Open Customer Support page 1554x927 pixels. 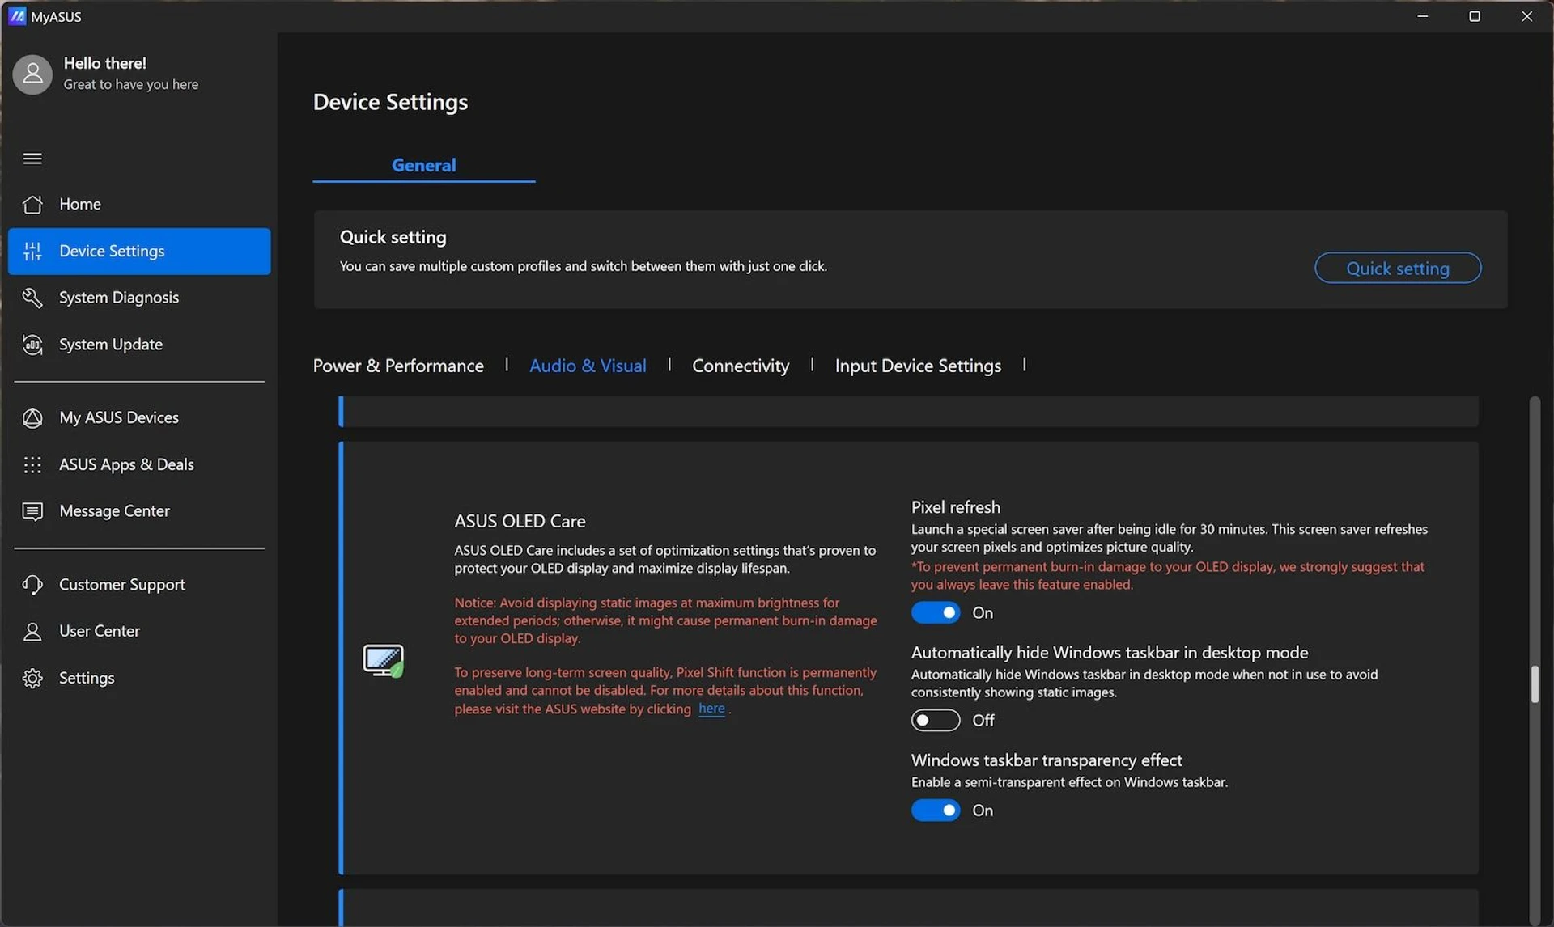click(x=139, y=585)
